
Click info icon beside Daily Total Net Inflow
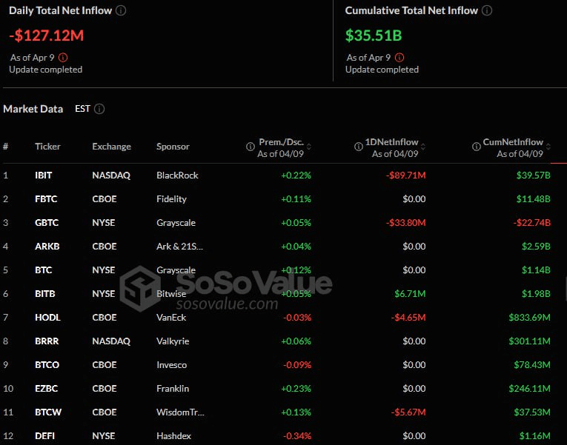click(121, 11)
